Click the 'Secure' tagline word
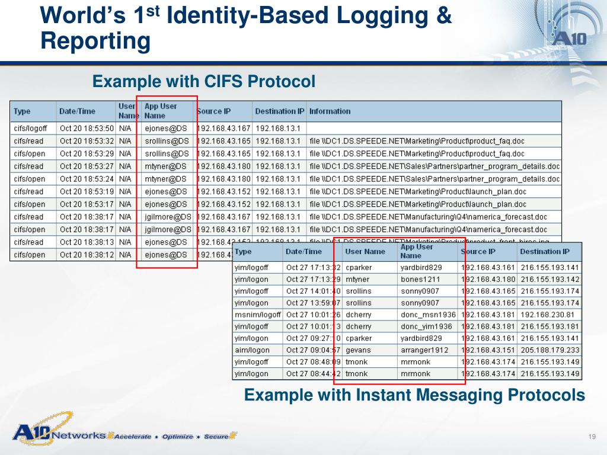Image resolution: width=607 pixels, height=455 pixels. pos(216,437)
